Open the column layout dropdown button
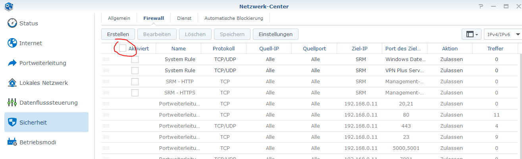The height and width of the screenshot is (159, 522). coord(472,34)
